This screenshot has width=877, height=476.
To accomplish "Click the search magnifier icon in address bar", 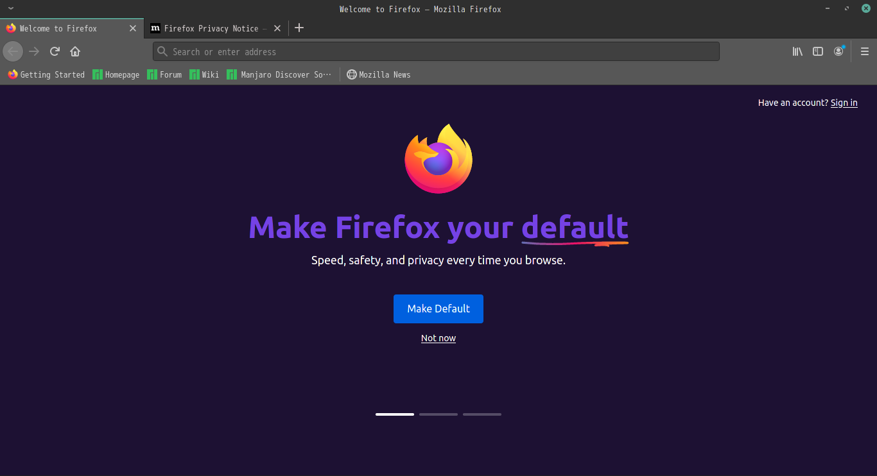I will [x=163, y=51].
